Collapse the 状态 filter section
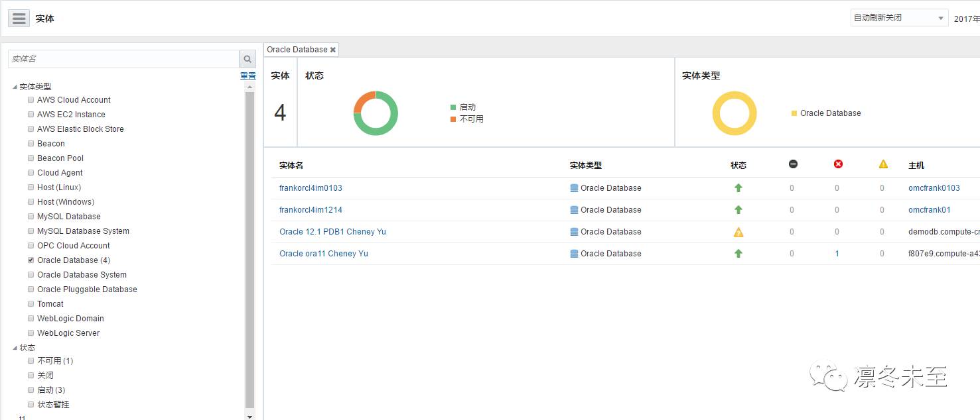 point(15,348)
